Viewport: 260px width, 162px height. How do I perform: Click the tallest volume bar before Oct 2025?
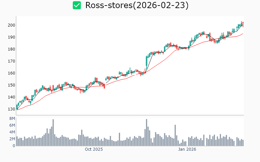53,133
